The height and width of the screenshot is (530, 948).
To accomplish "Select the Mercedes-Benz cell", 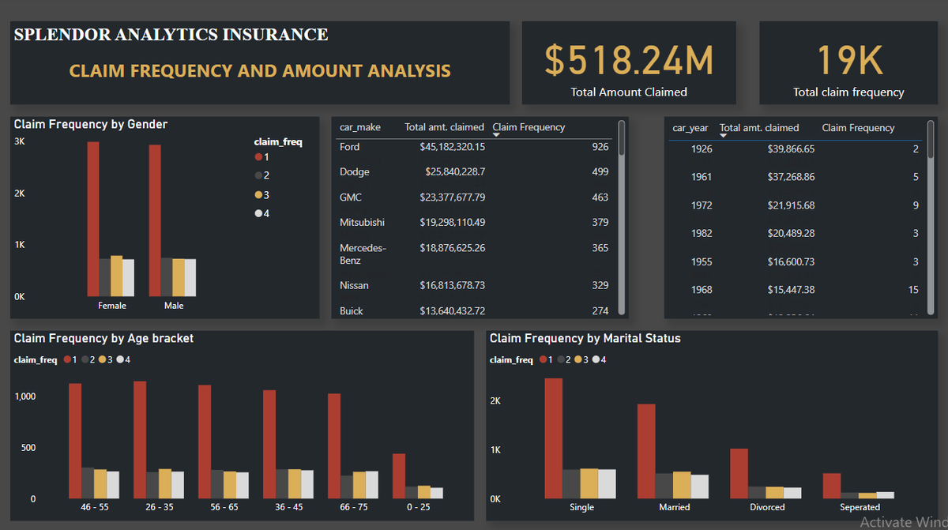I will [363, 254].
